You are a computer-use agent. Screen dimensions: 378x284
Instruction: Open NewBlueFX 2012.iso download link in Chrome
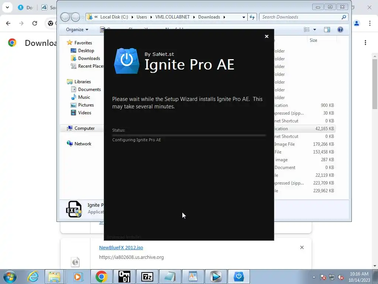point(121,247)
